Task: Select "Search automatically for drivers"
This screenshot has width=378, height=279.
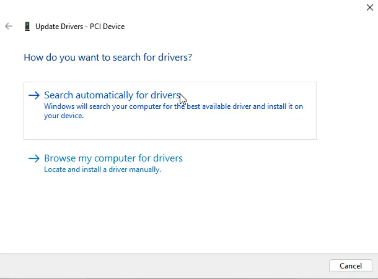Action: [112, 95]
